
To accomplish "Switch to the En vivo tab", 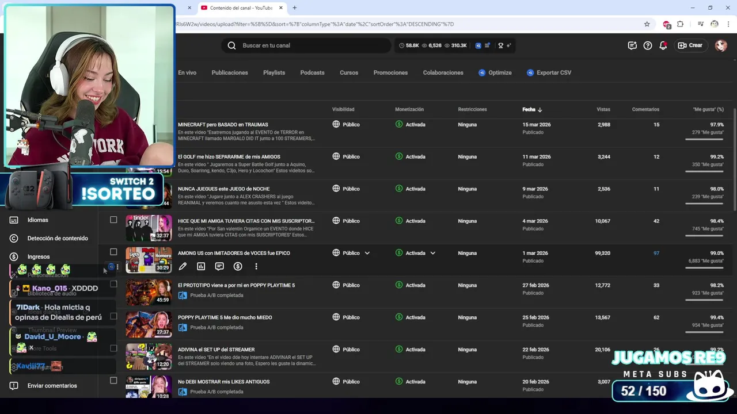I will click(x=187, y=72).
